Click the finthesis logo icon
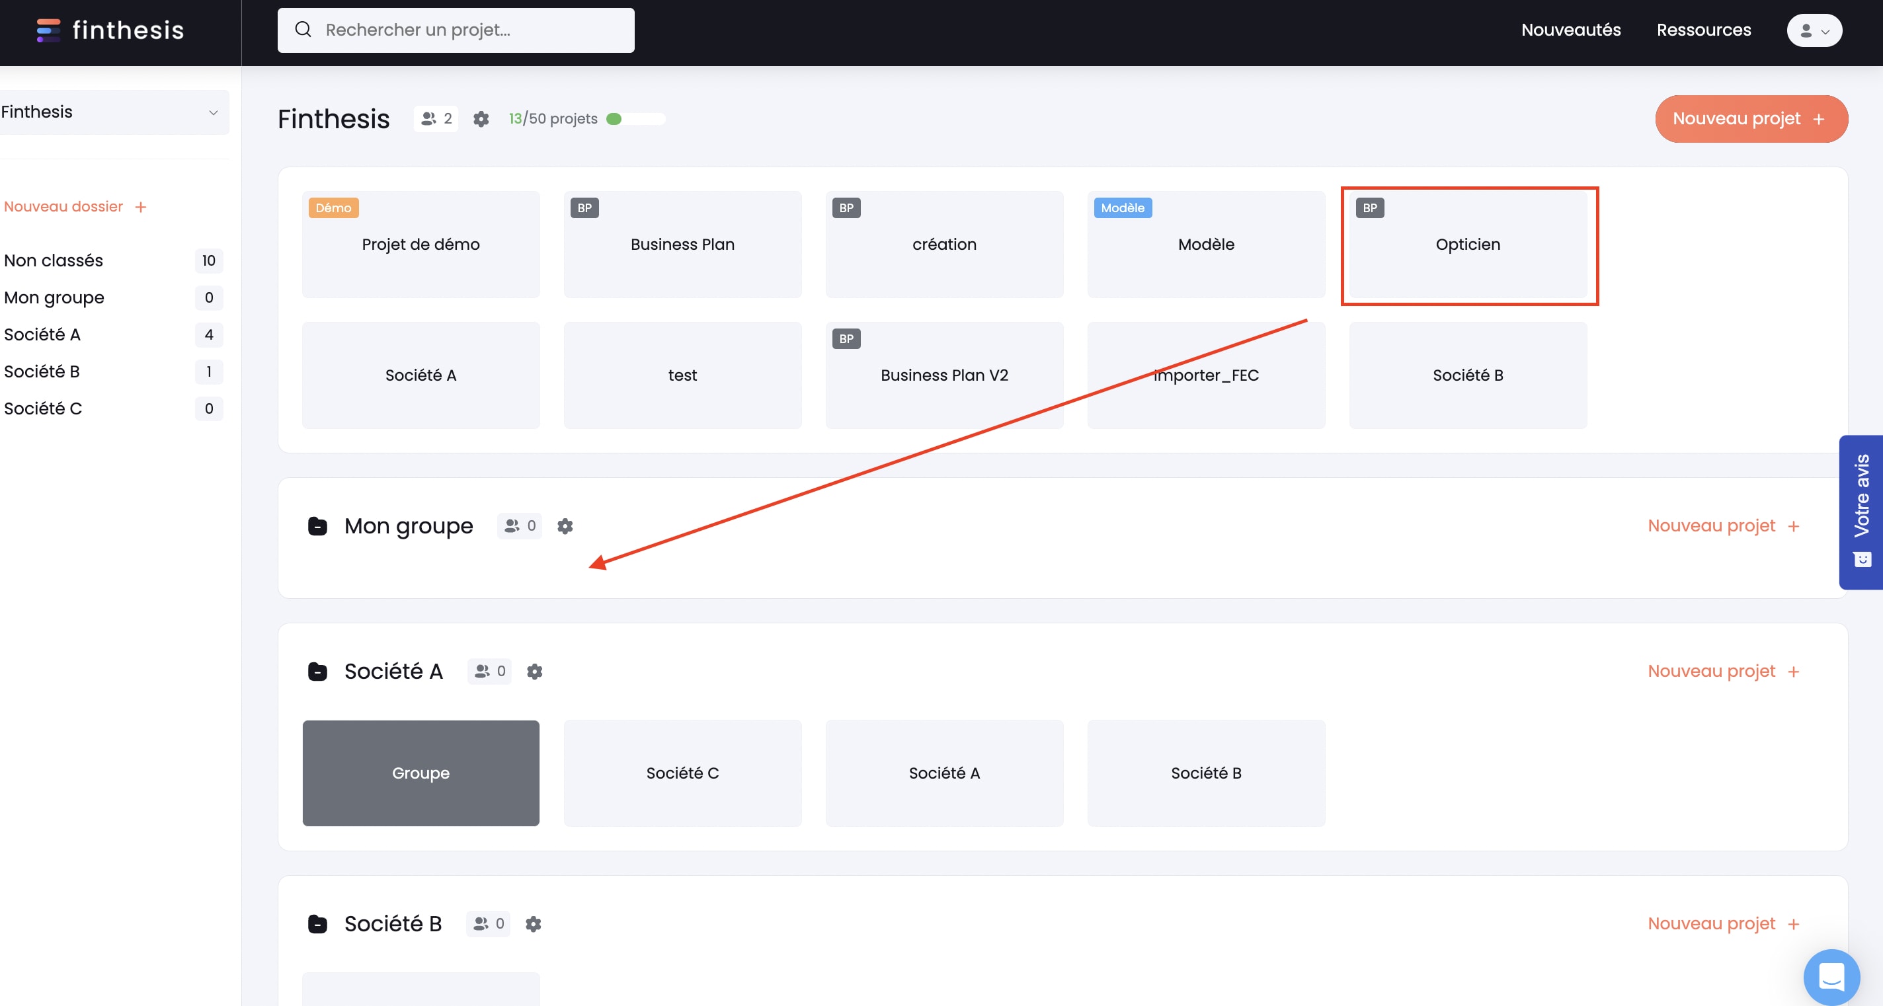The image size is (1883, 1006). (x=48, y=30)
